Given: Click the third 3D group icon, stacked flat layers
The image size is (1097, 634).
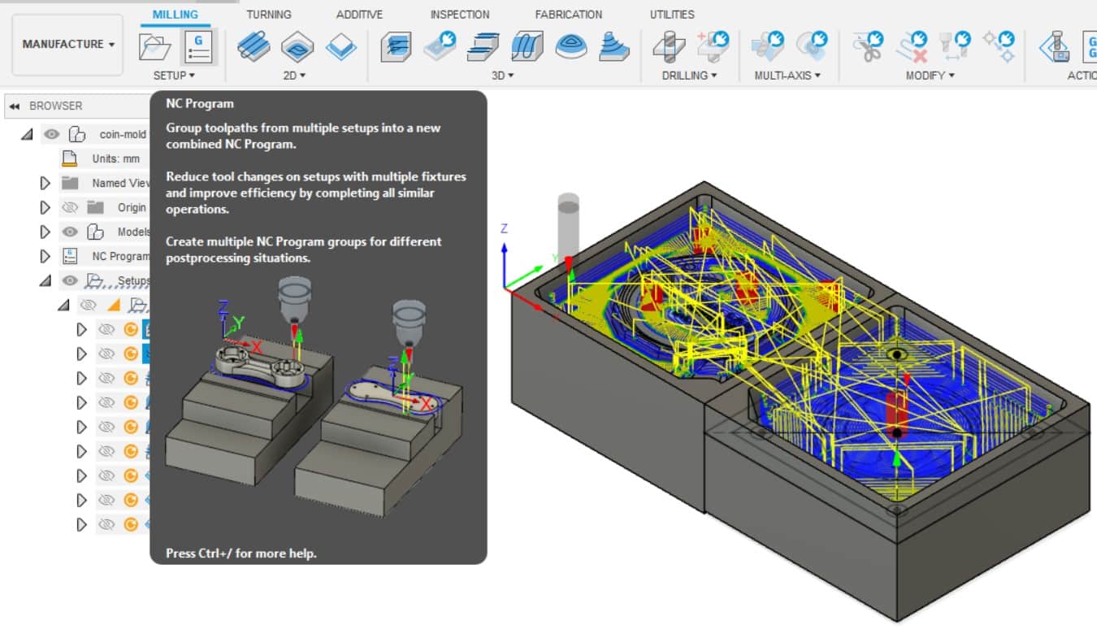Looking at the screenshot, I should click(x=483, y=46).
